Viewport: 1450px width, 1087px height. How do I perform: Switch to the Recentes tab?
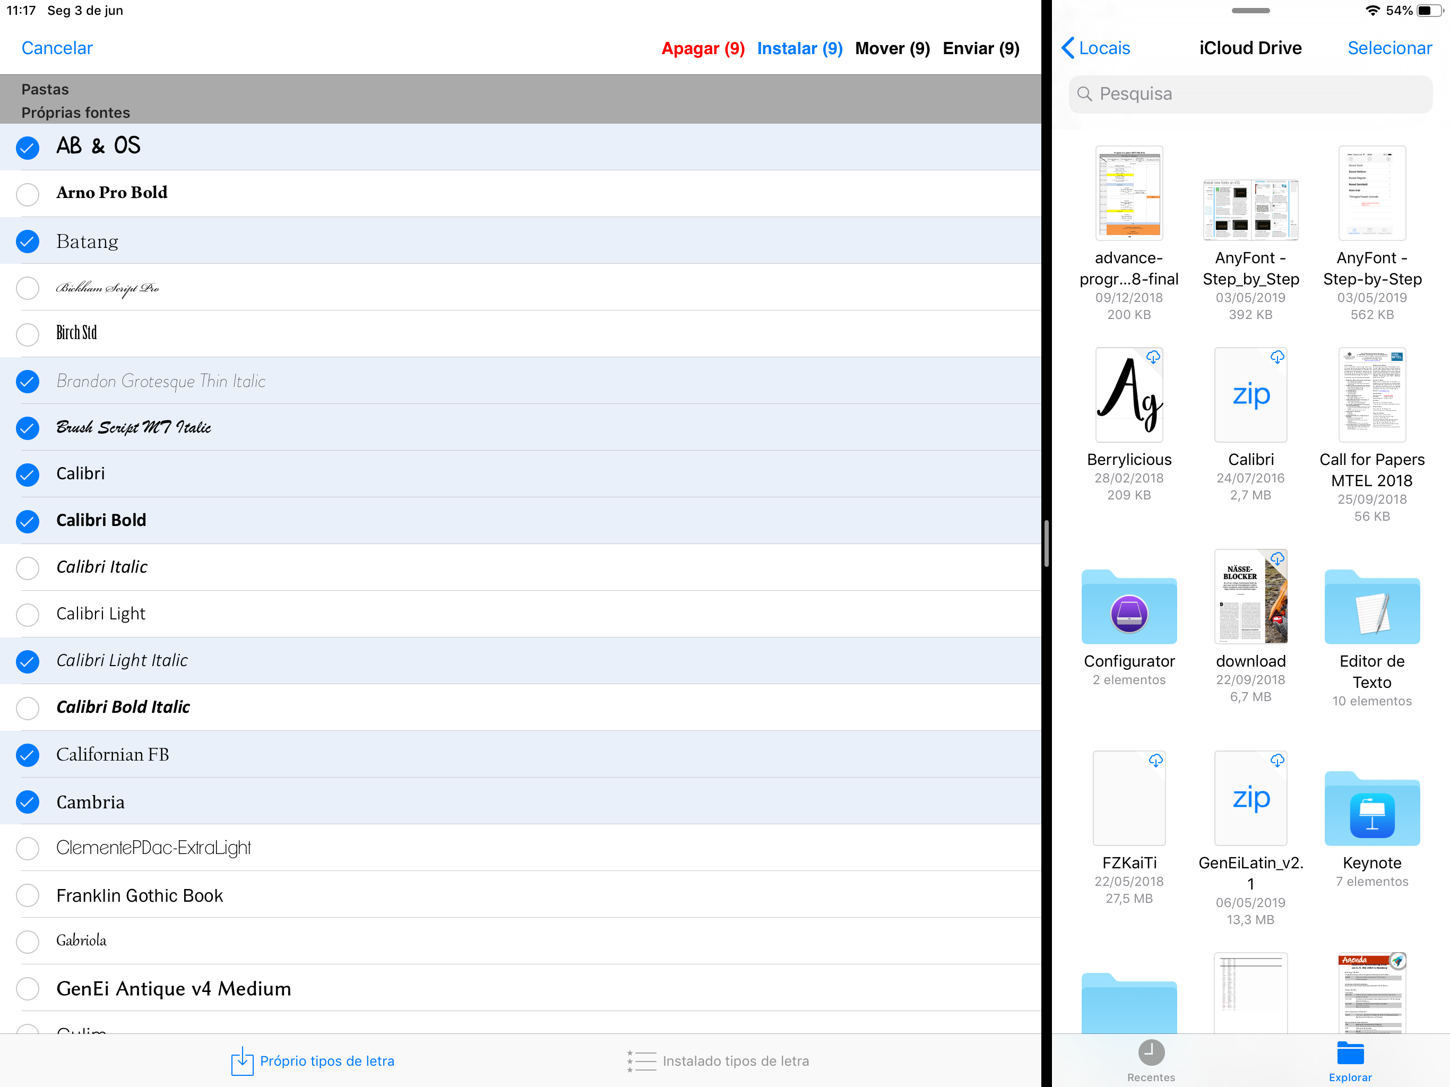[1151, 1059]
